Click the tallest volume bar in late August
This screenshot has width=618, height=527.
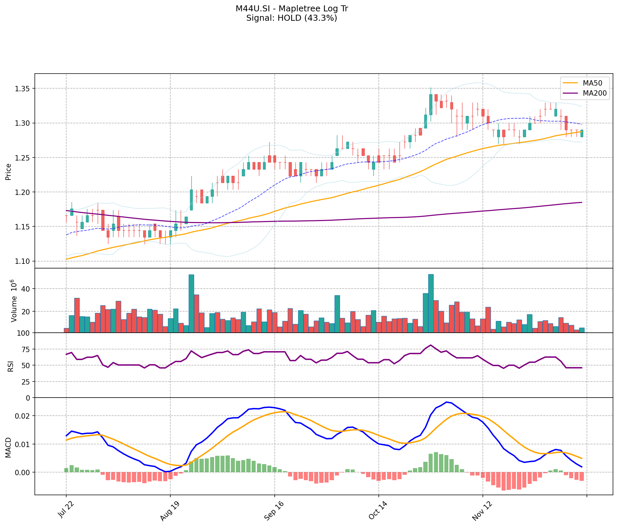pos(191,303)
